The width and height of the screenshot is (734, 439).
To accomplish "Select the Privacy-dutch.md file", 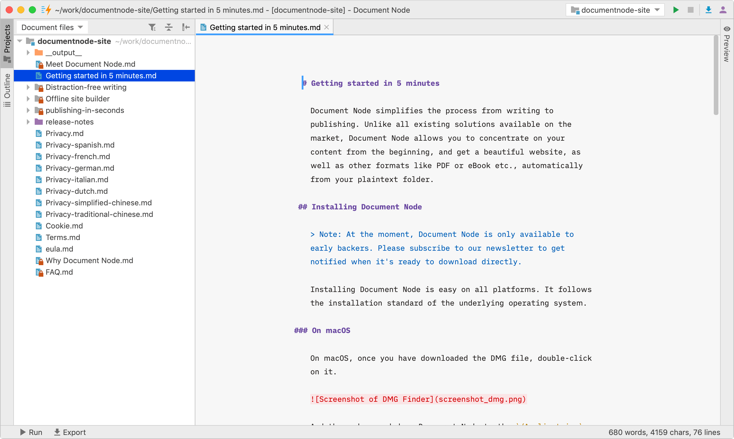I will point(77,191).
